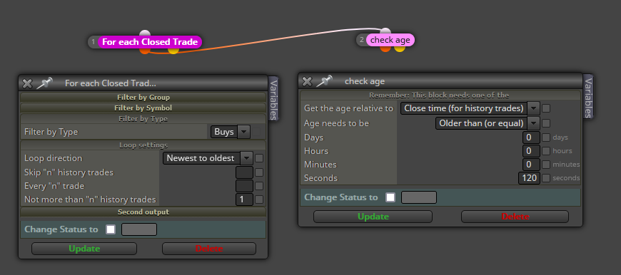Click the Not more than n trades field
The height and width of the screenshot is (275, 621).
pyautogui.click(x=244, y=199)
